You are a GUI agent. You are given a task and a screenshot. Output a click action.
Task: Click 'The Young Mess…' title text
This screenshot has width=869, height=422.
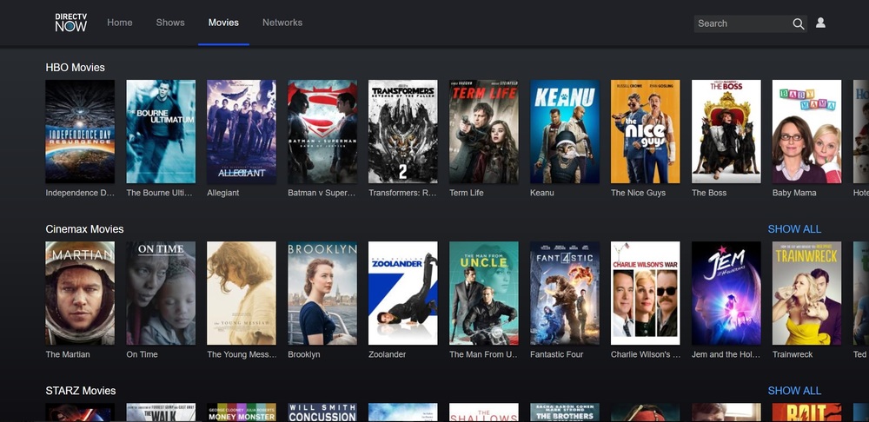coord(242,354)
